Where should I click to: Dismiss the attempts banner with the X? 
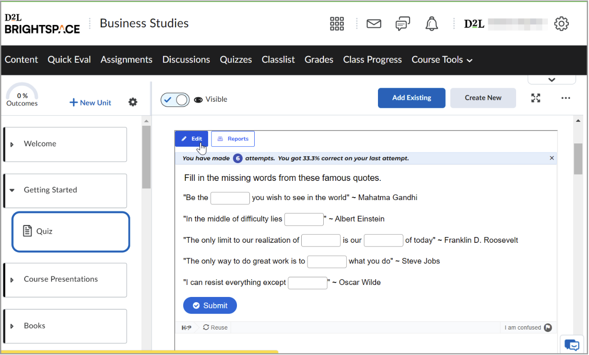pos(552,158)
